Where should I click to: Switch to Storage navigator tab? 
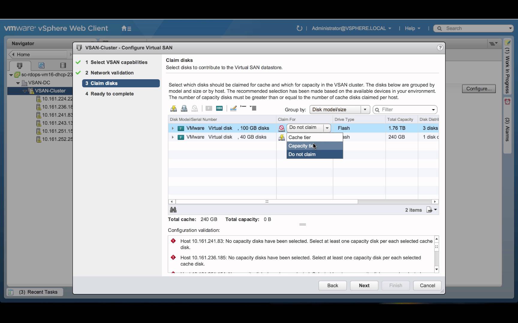coord(63,65)
